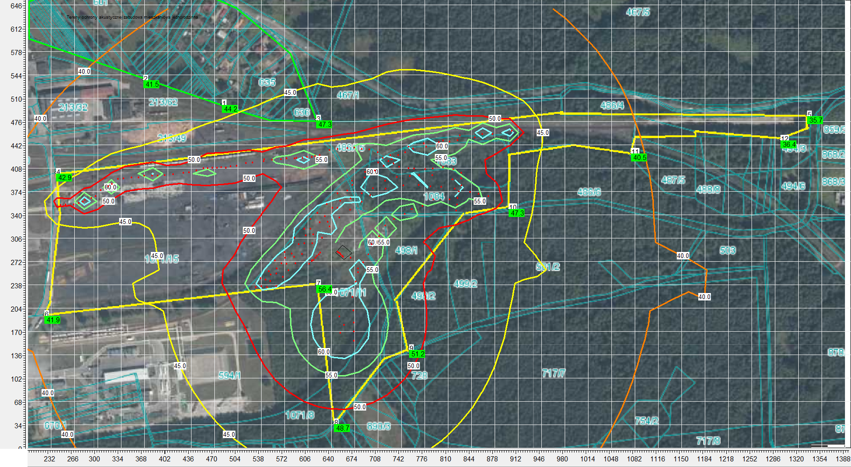Click the 42.9 receptor point label
Viewport: 851px width, 467px height.
64,177
